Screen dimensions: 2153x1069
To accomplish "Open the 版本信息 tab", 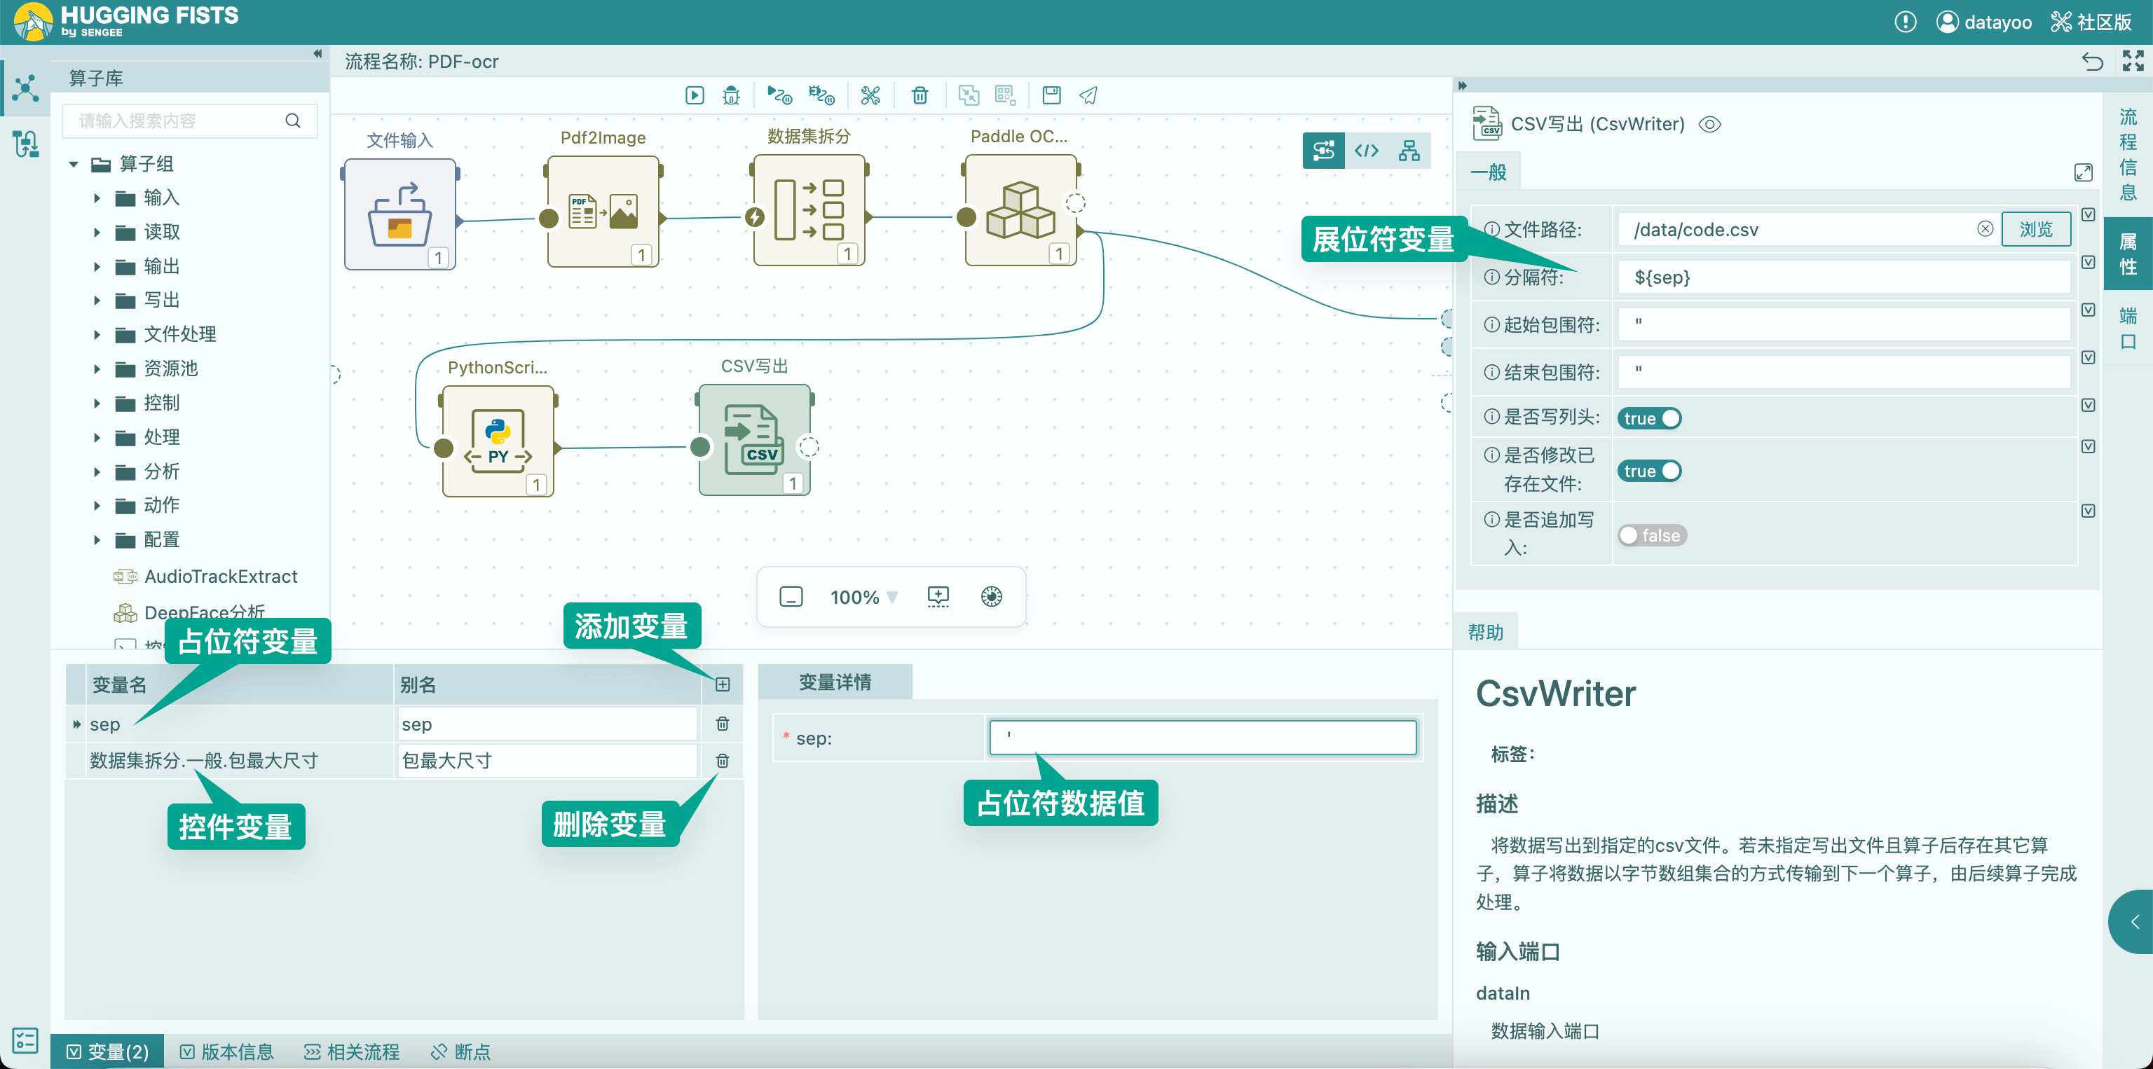I will (227, 1051).
